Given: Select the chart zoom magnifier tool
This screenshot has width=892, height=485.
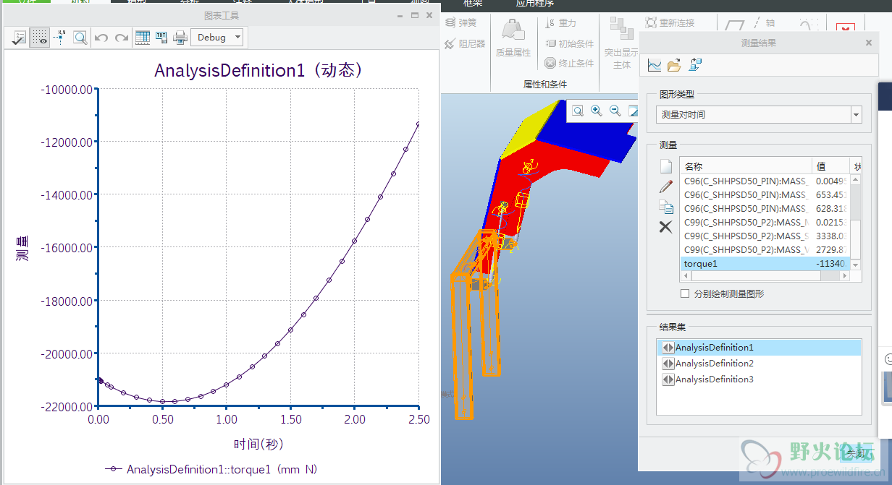Looking at the screenshot, I should coord(80,38).
